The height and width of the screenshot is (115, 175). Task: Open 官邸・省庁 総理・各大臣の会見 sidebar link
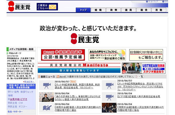pos(21,86)
